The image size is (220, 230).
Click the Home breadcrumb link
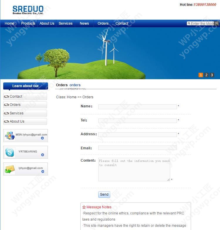(x=72, y=97)
